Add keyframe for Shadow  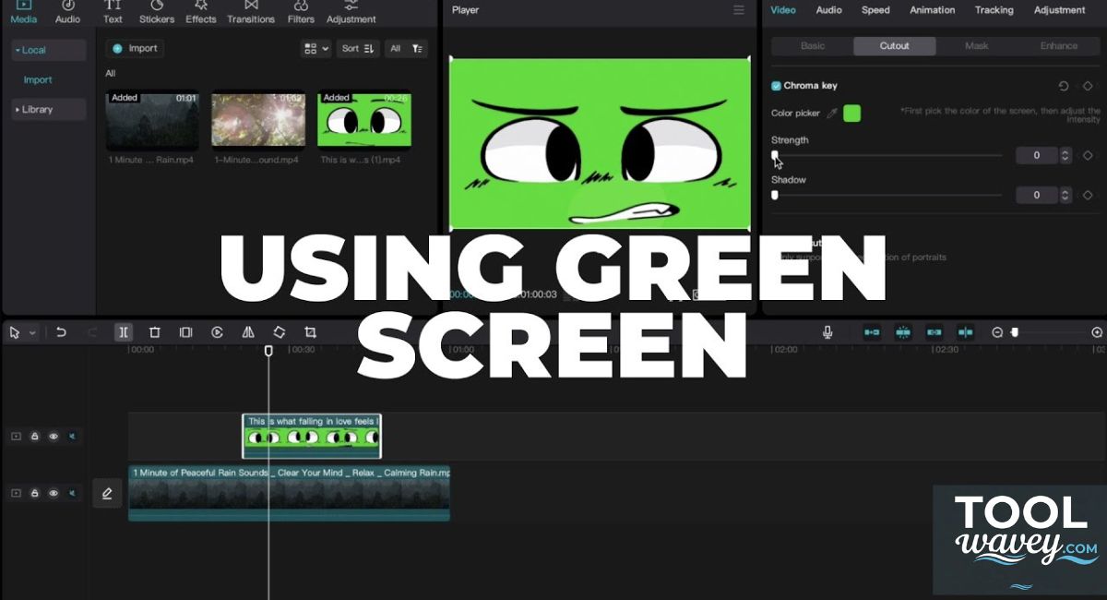1088,195
